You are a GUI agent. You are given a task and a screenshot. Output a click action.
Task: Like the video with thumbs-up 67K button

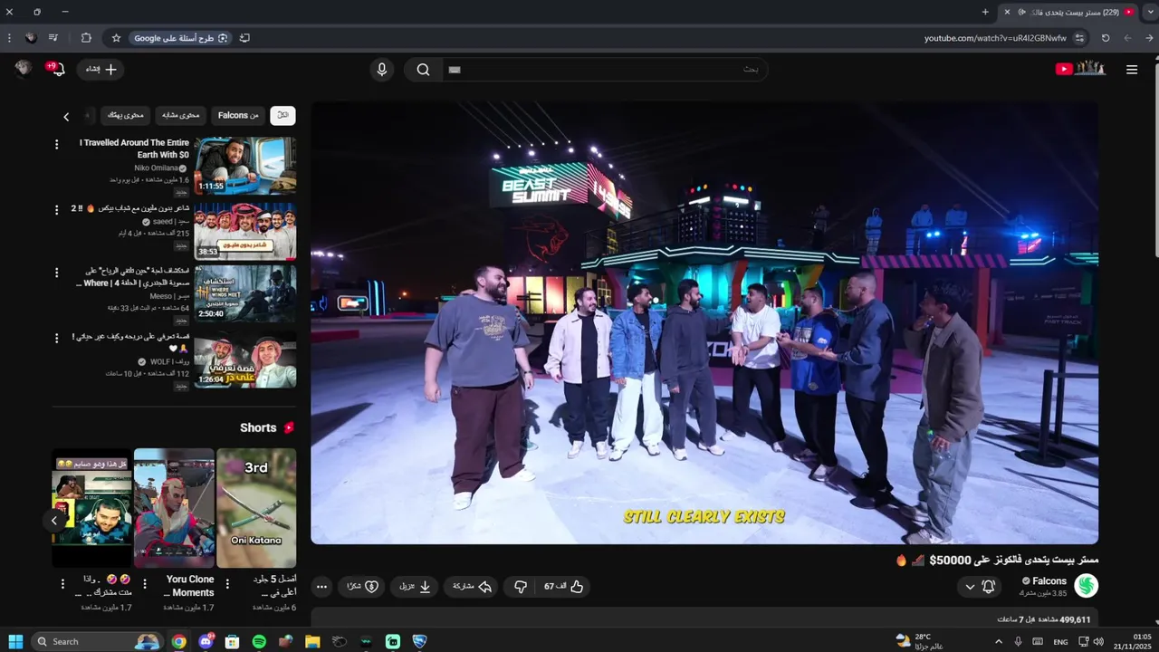coord(563,587)
